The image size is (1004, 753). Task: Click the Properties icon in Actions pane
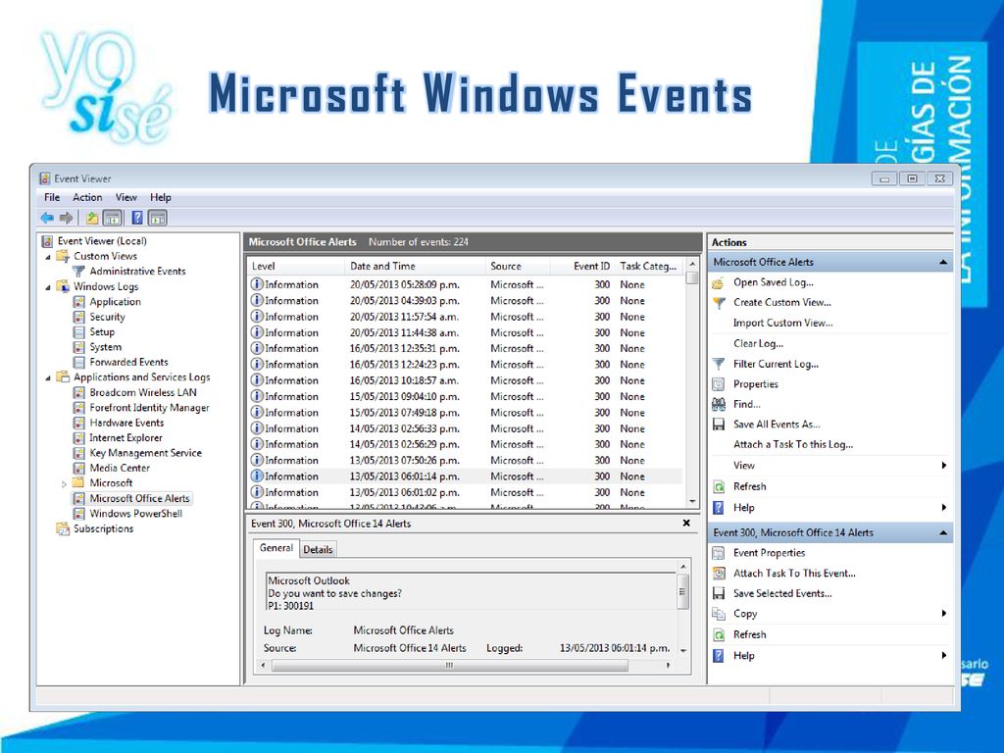pos(719,384)
